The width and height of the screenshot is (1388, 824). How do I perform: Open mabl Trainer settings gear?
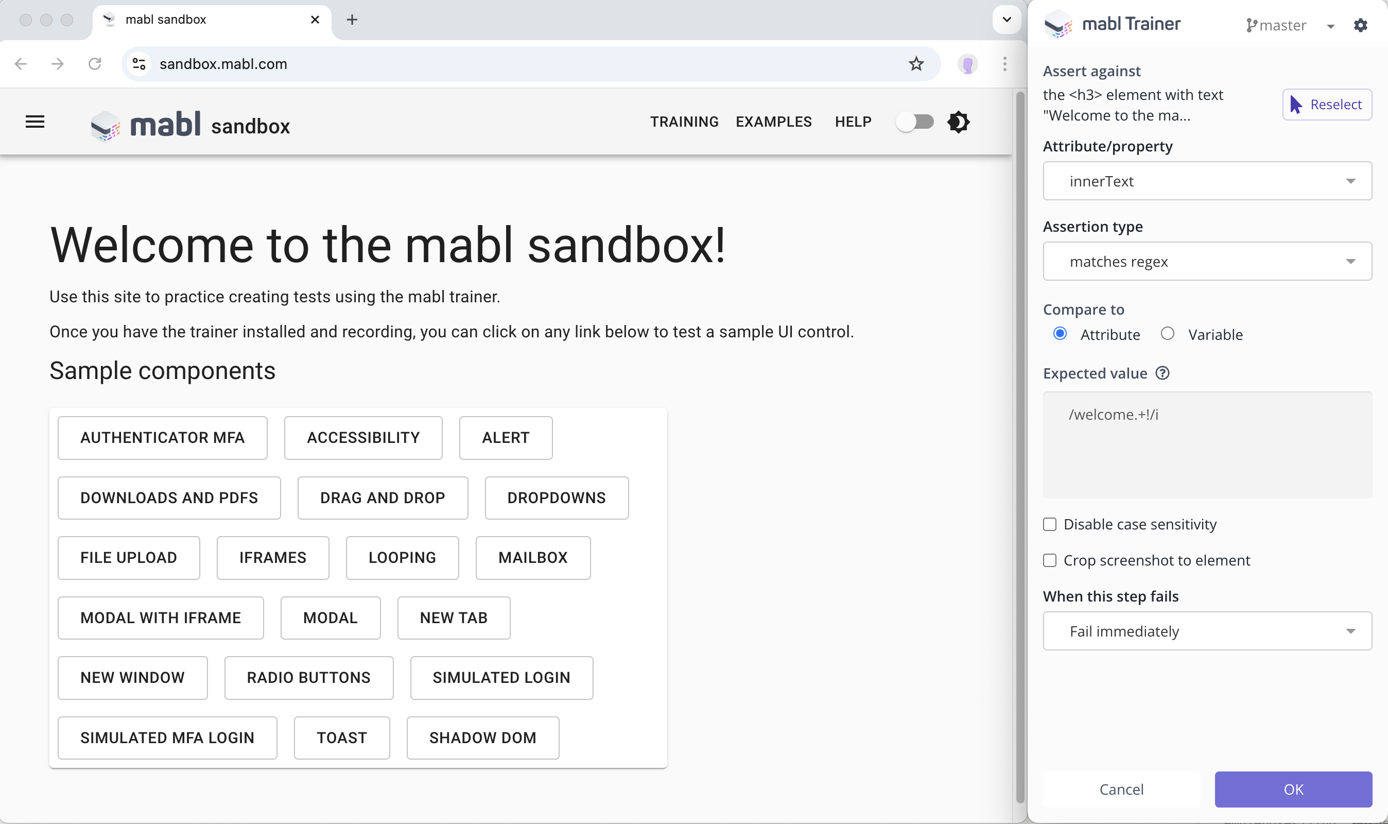1360,25
